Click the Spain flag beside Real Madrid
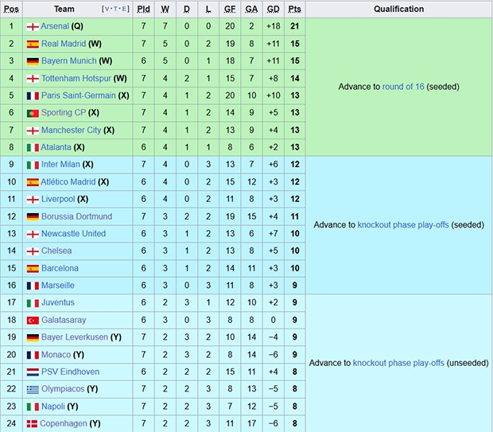Image resolution: width=493 pixels, height=432 pixels. (33, 44)
